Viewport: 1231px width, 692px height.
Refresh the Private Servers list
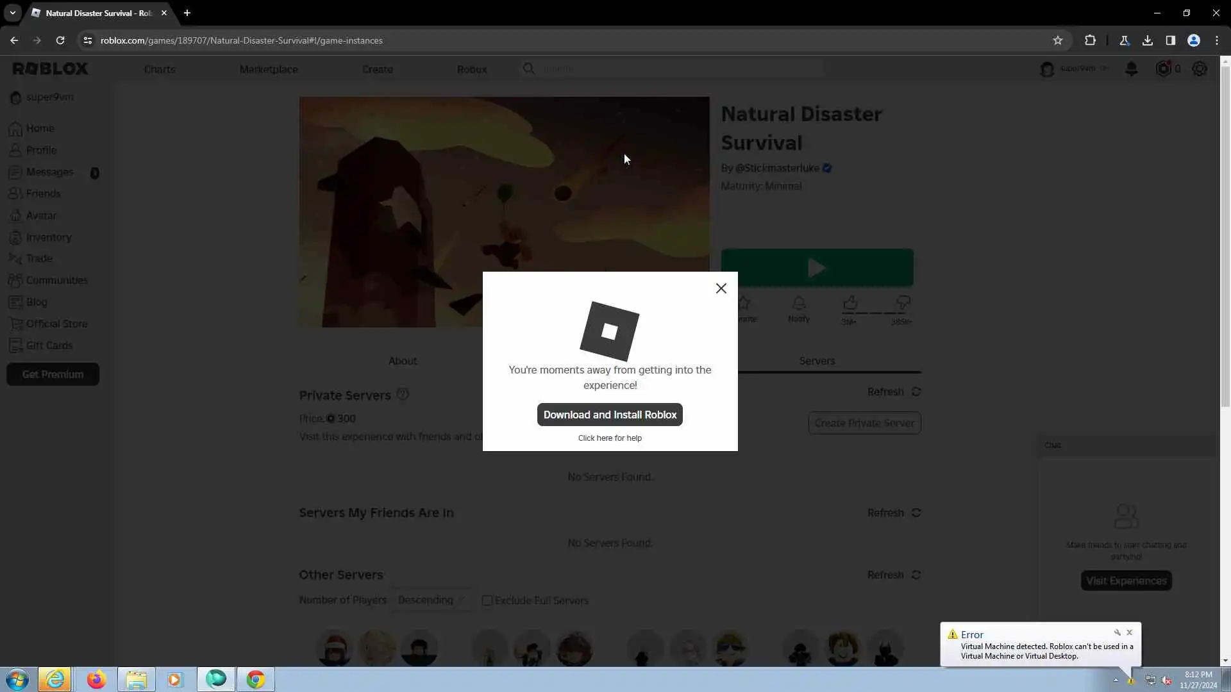point(894,391)
